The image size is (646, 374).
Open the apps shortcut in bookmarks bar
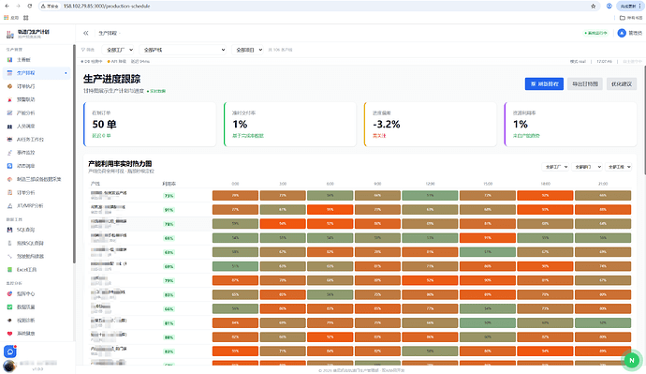(11, 18)
